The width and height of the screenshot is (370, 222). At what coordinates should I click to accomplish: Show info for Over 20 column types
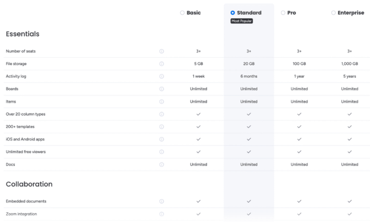[x=162, y=114]
